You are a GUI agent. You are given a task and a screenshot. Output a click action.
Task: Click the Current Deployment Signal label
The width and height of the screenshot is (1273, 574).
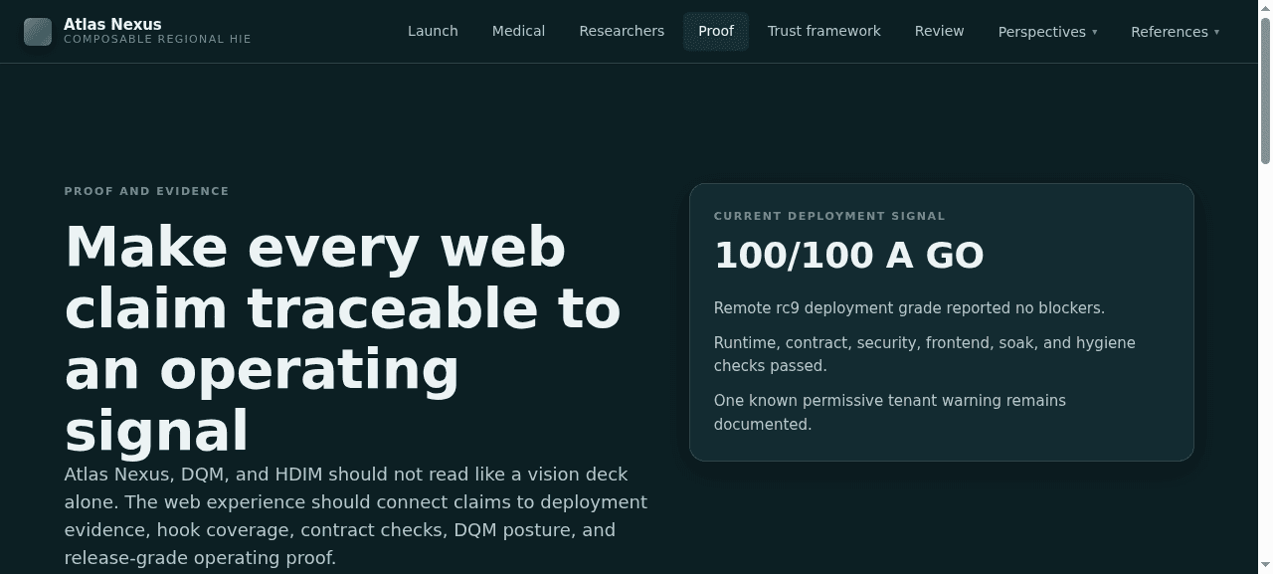pos(829,216)
